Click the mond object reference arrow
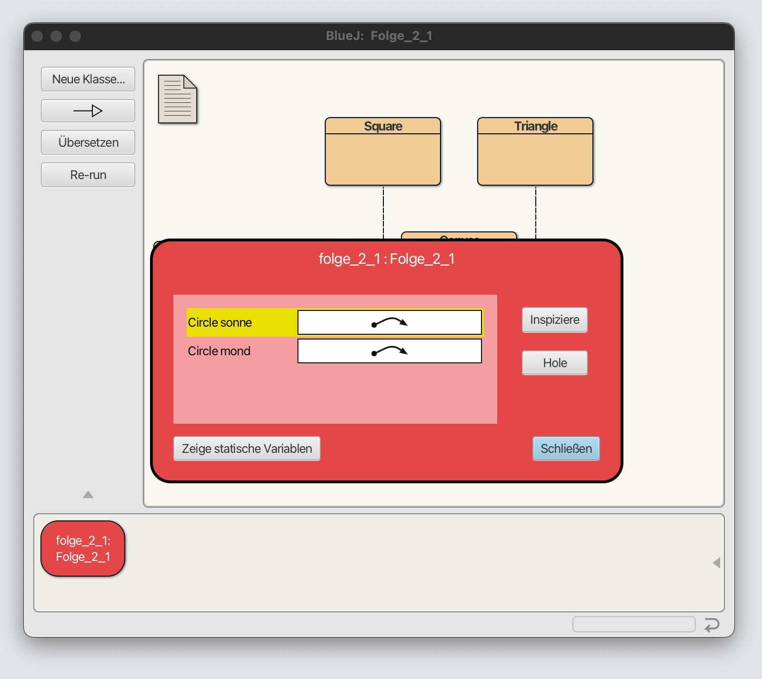The image size is (762, 679). coord(389,351)
